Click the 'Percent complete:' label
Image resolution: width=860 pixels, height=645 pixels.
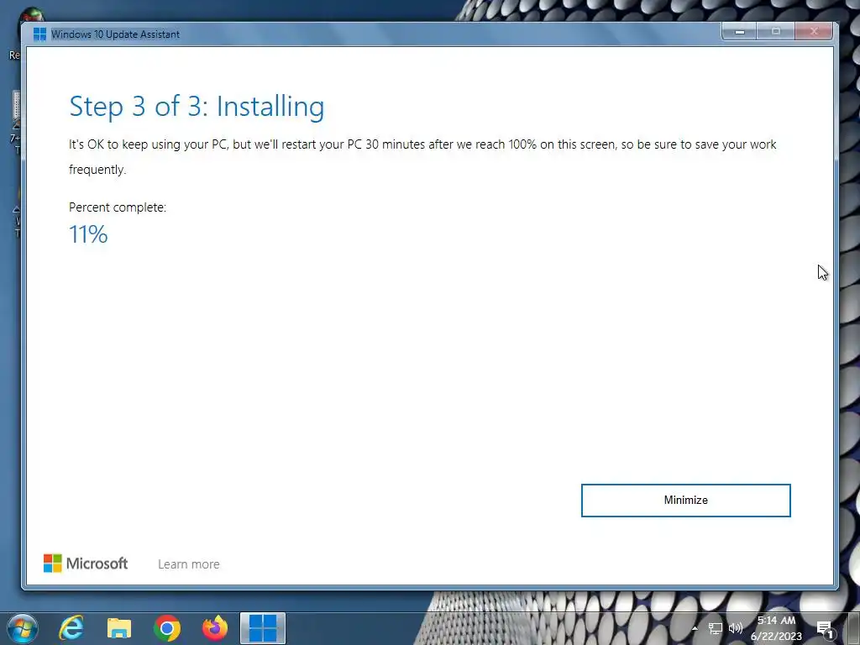(x=118, y=207)
